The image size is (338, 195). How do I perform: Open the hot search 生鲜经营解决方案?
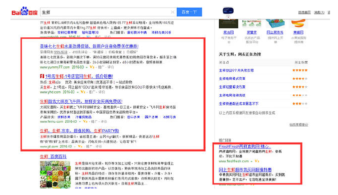point(232,87)
